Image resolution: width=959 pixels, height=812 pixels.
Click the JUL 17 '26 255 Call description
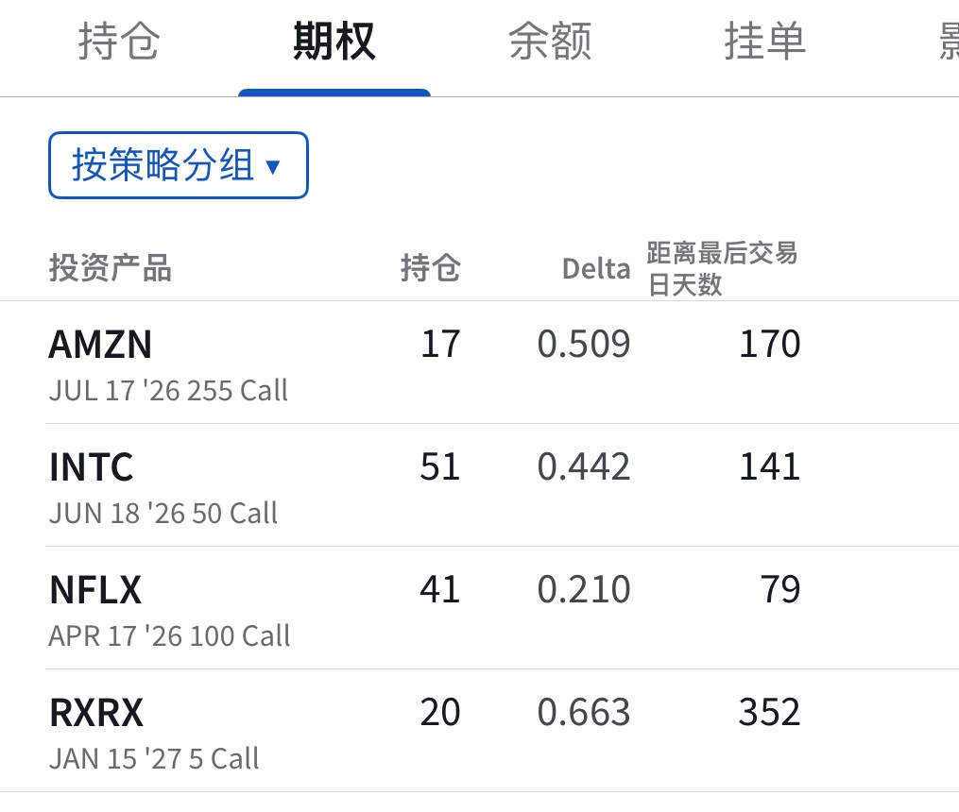point(168,391)
